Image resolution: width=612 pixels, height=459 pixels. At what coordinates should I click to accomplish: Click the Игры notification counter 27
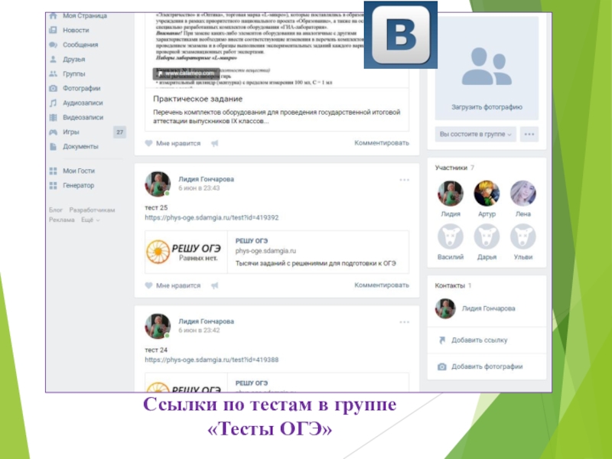pos(120,132)
